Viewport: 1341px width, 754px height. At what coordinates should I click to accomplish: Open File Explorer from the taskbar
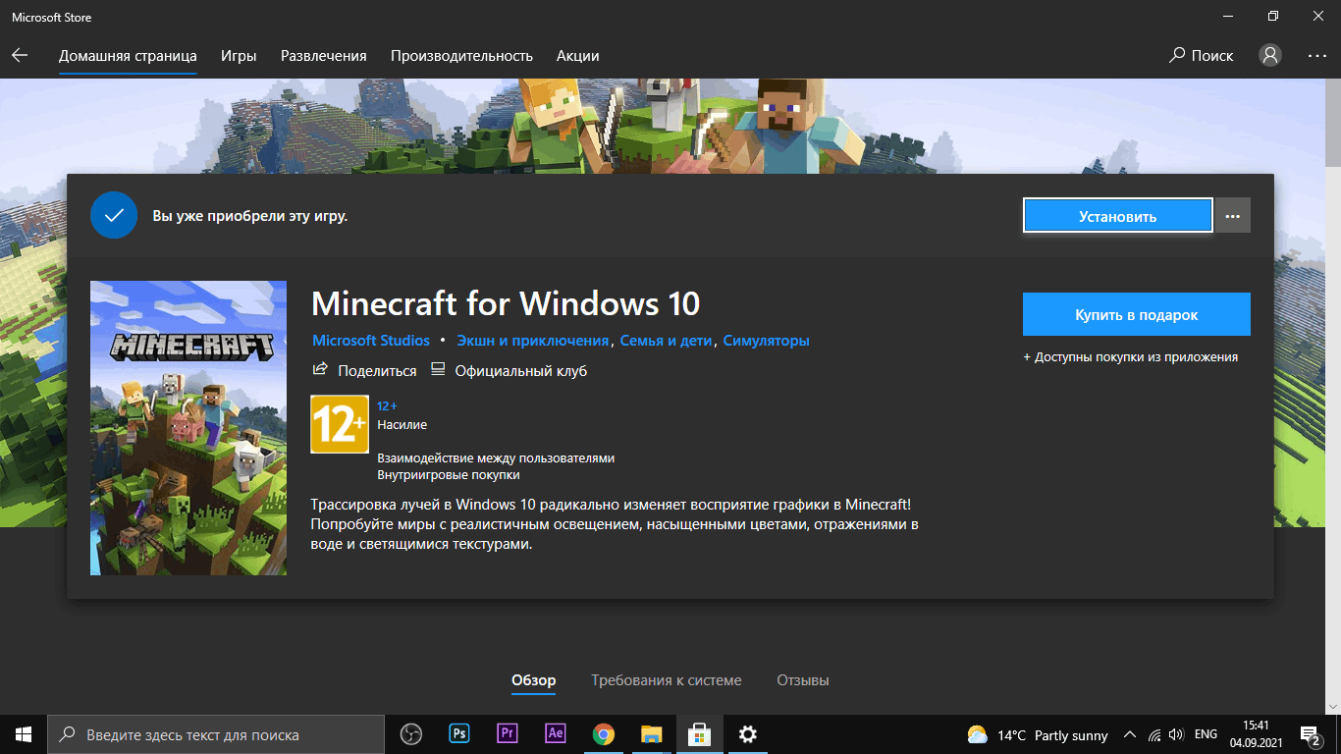[x=652, y=734]
